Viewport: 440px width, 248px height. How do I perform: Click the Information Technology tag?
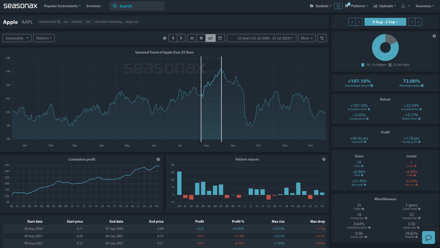coord(108,22)
